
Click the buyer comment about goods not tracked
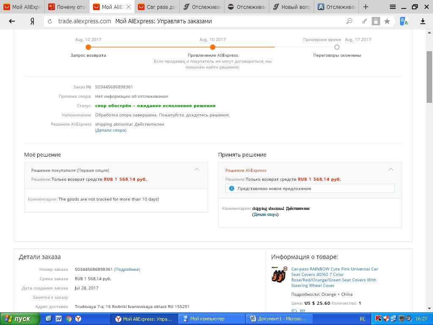109,199
